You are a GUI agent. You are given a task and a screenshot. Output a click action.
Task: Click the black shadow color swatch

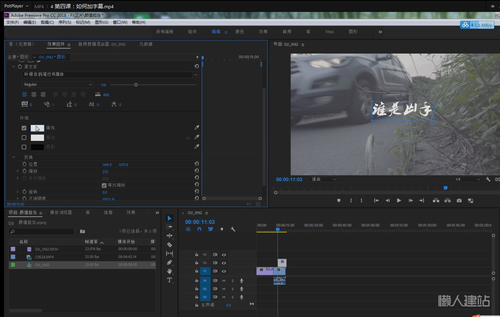[x=37, y=147]
